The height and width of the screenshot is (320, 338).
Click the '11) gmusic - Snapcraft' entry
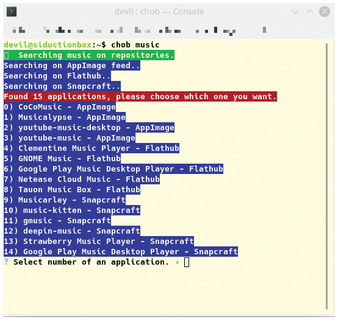click(57, 220)
